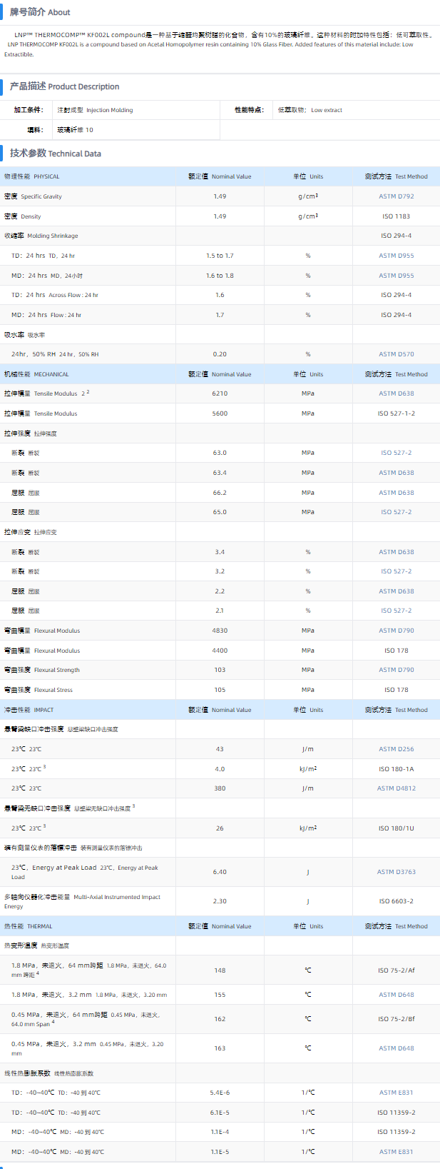Click the ISO 75-2/Bf test method
This screenshot has height=1169, width=440.
pyautogui.click(x=396, y=1019)
